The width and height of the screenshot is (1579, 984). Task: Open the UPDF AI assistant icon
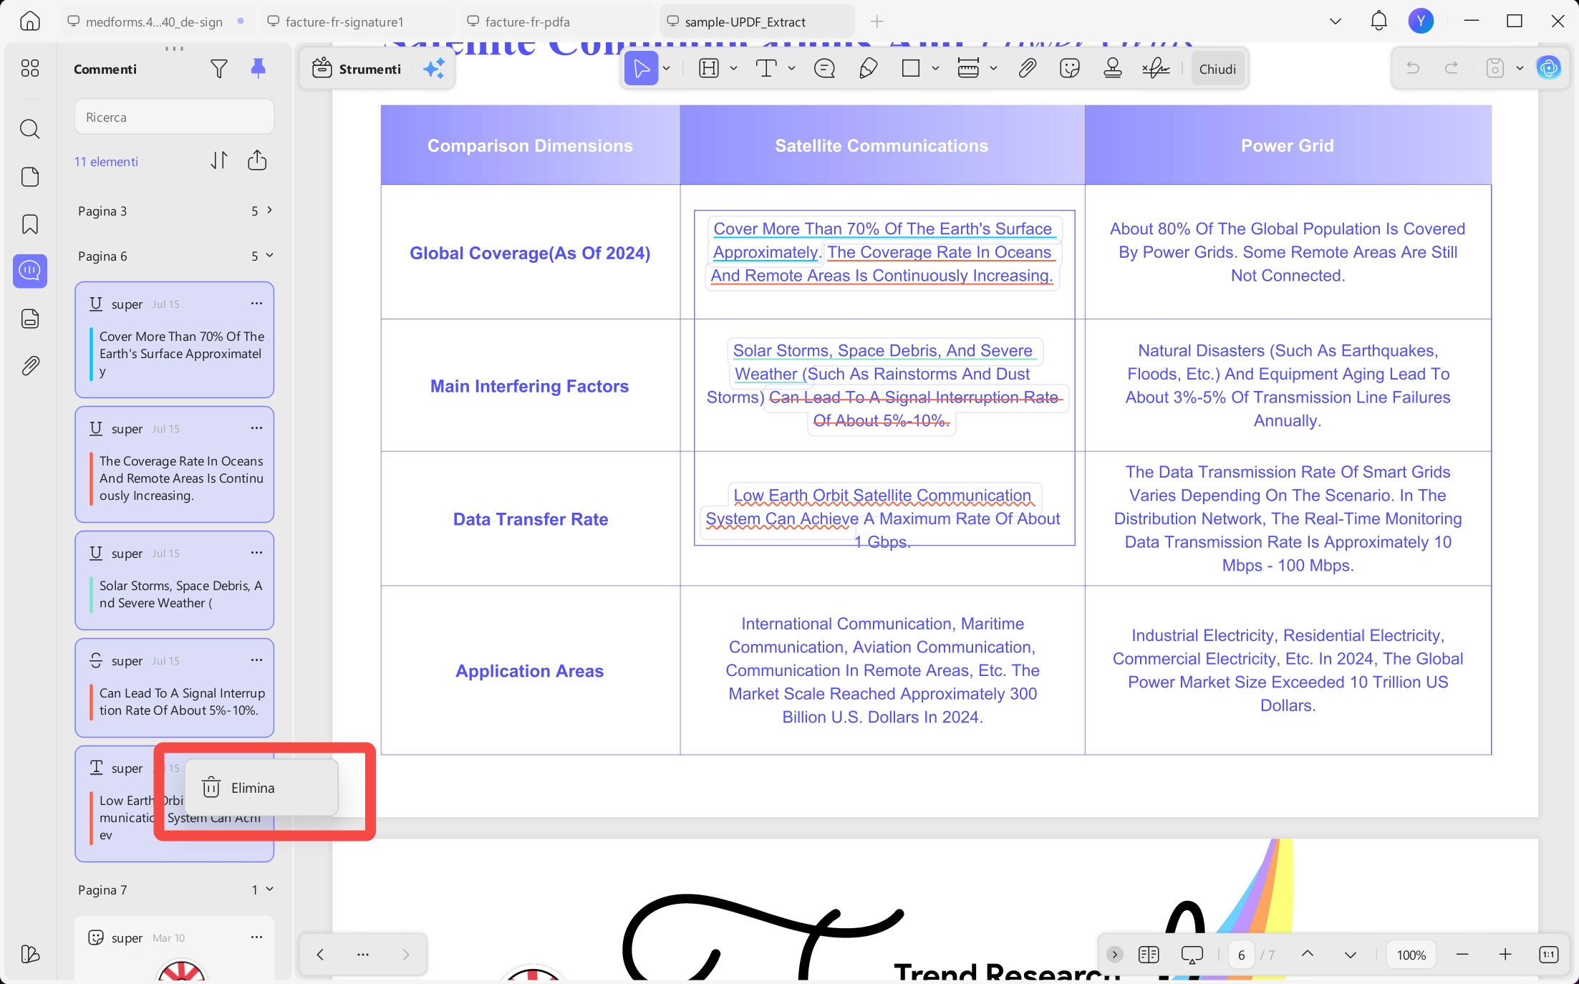tap(1549, 69)
